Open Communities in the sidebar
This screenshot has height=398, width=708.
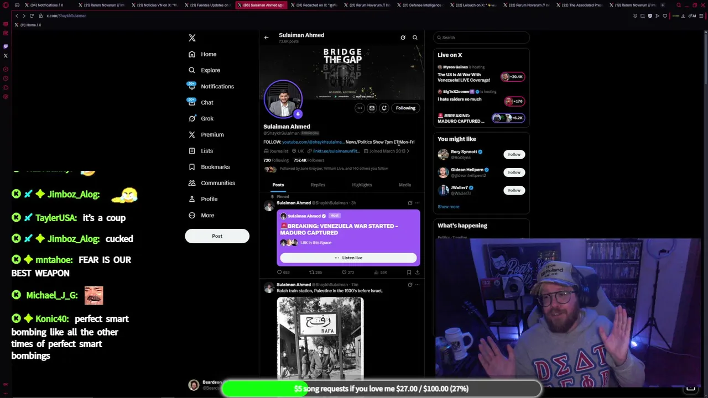[x=211, y=183]
